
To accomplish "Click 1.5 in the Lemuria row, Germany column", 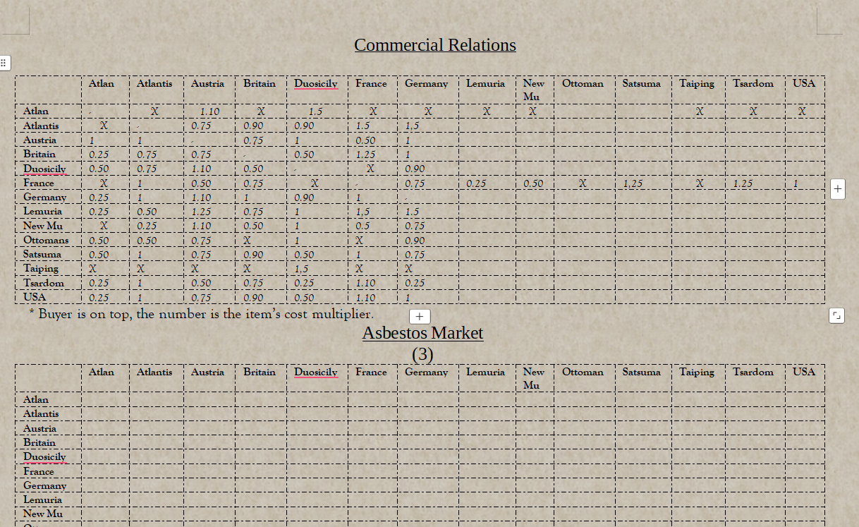I will (412, 212).
